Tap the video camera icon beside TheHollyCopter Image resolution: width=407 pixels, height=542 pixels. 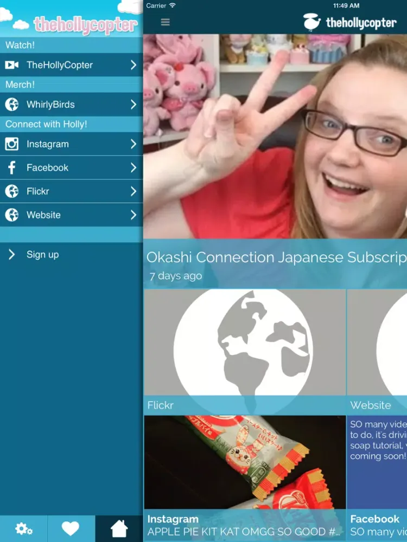point(11,64)
